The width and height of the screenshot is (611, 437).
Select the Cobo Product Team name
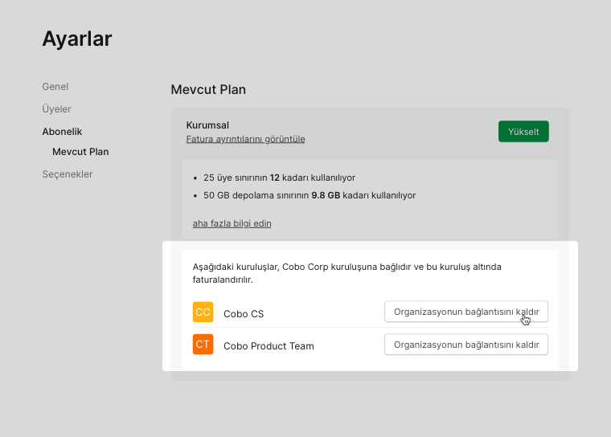269,346
